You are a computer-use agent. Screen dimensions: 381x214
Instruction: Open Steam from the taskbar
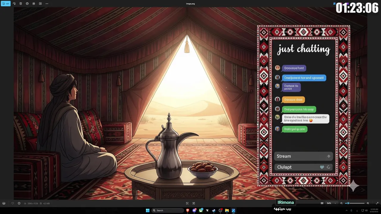click(214, 210)
